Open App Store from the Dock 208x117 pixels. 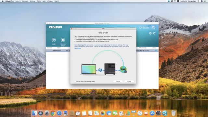(x=152, y=113)
